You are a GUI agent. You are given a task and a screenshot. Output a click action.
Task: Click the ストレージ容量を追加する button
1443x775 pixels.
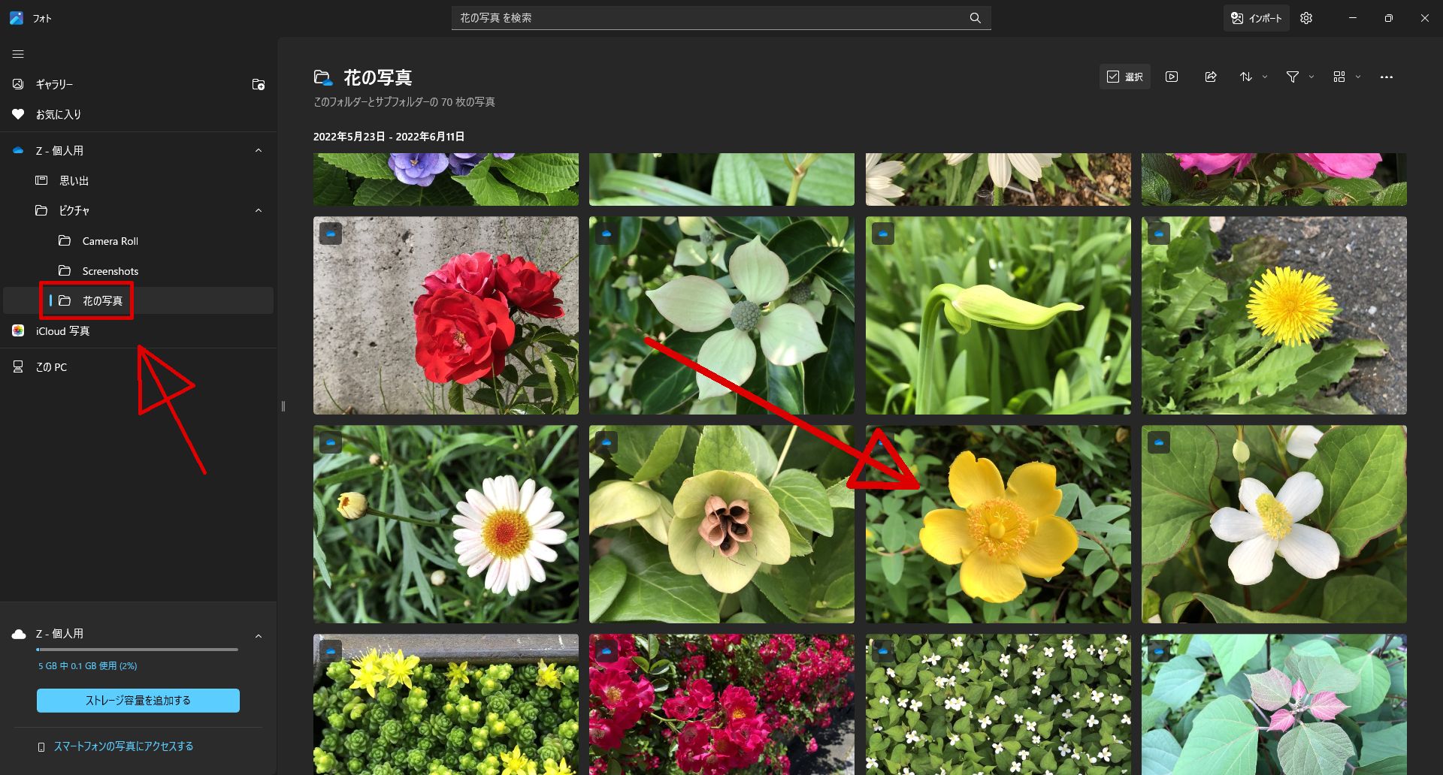click(x=138, y=701)
